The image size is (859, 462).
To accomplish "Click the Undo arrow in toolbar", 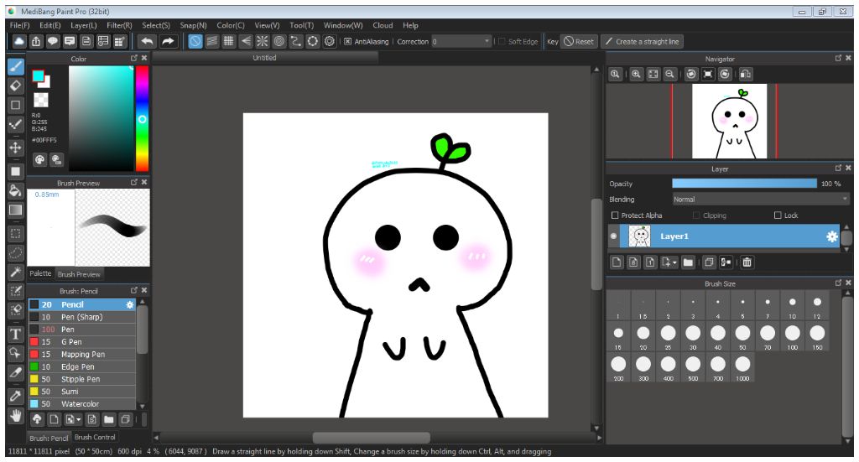I will coord(147,41).
